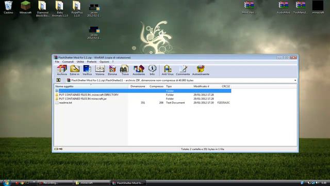Select the ModLoad... archive desktop icon
This screenshot has height=186, width=330.
click(249, 7)
